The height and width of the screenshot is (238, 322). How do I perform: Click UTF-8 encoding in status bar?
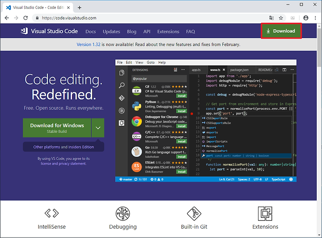(x=258, y=179)
